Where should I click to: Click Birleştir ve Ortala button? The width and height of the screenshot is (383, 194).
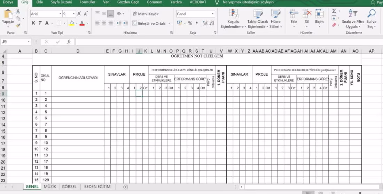(149, 23)
